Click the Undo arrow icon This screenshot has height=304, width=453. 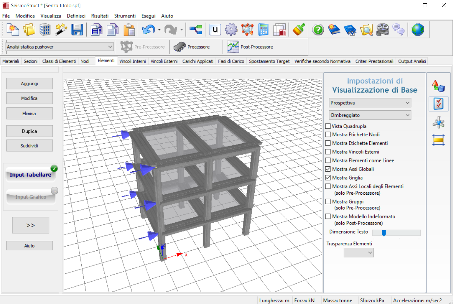[148, 30]
